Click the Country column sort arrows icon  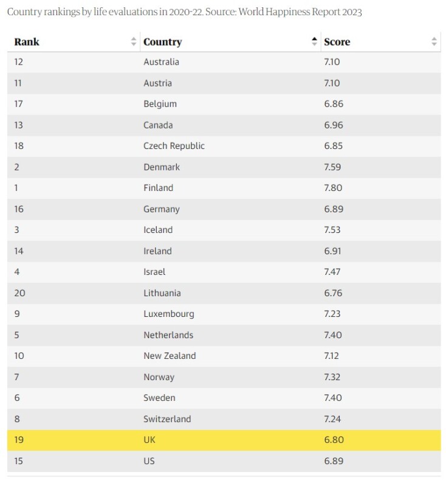click(x=314, y=42)
